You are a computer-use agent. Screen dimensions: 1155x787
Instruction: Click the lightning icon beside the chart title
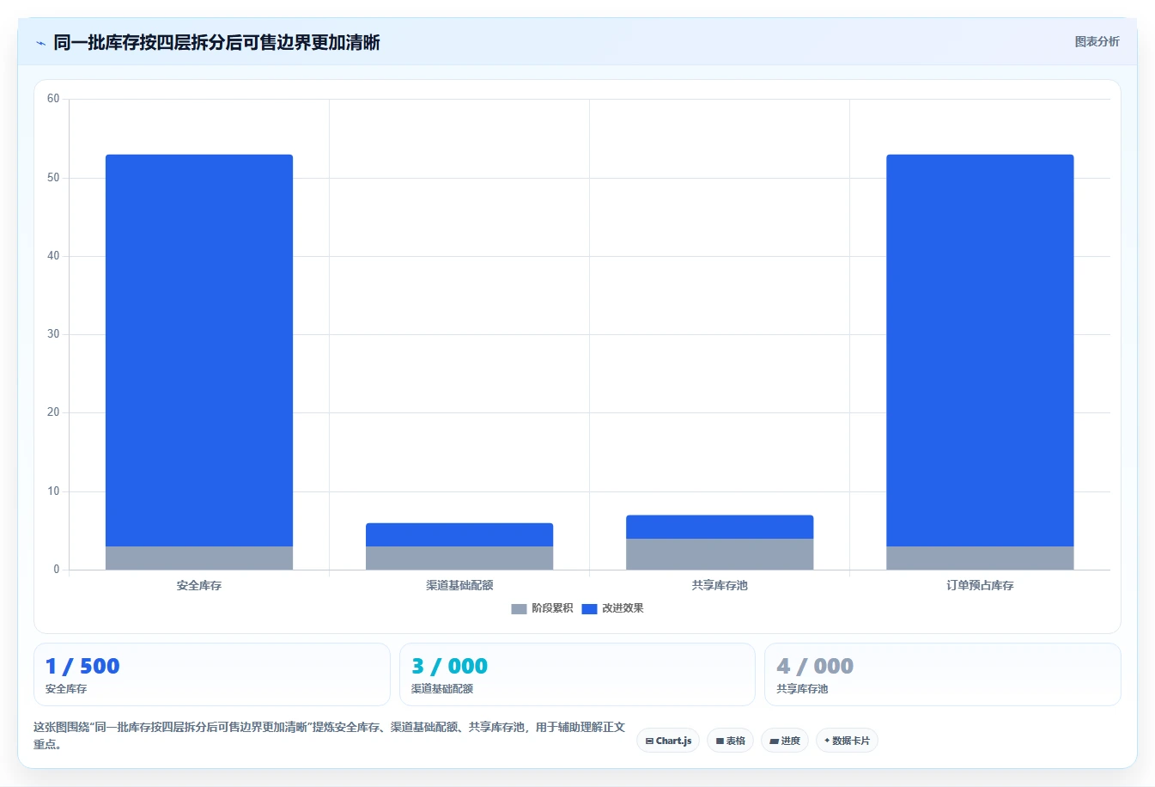(40, 43)
